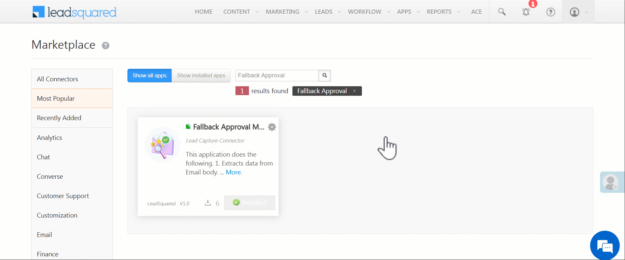The width and height of the screenshot is (625, 260).
Task: Click the Installed button on app card
Action: pyautogui.click(x=250, y=203)
